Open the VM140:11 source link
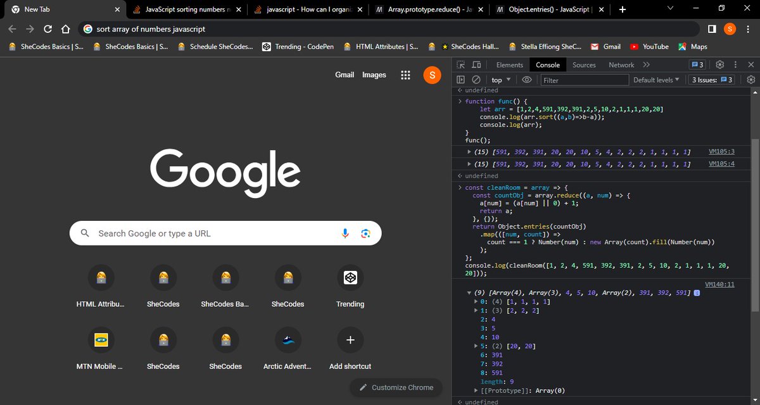 pos(719,284)
